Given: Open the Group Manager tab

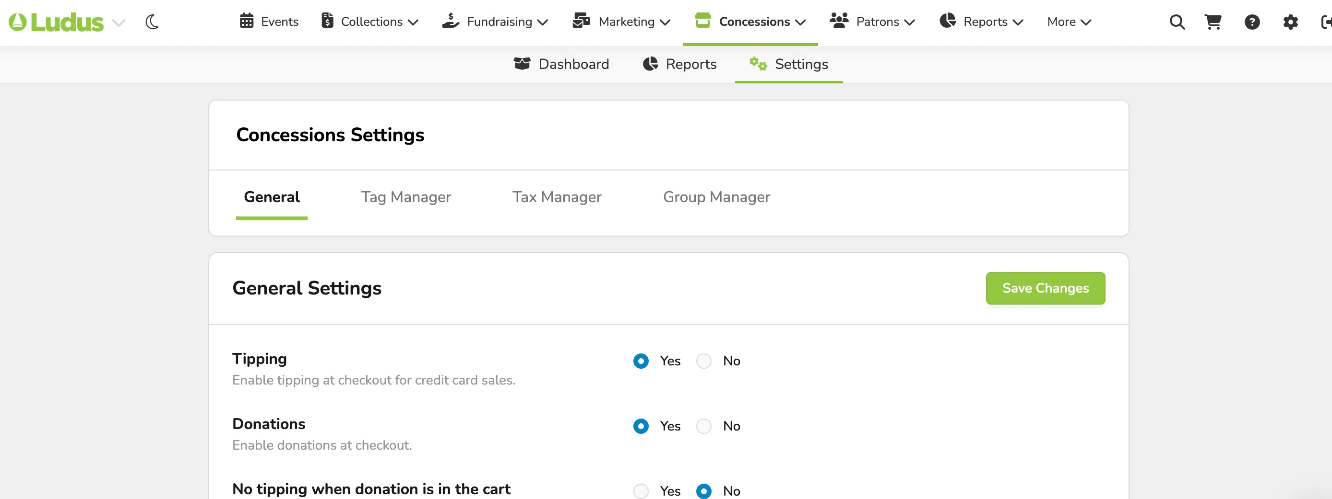Looking at the screenshot, I should click(x=716, y=197).
